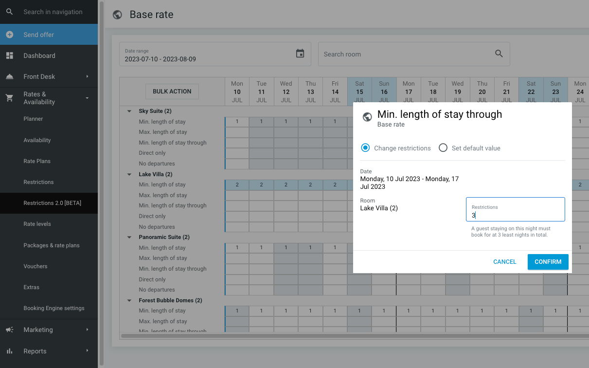
Task: Collapse the Panoramic Suite (2) room group
Action: [129, 237]
